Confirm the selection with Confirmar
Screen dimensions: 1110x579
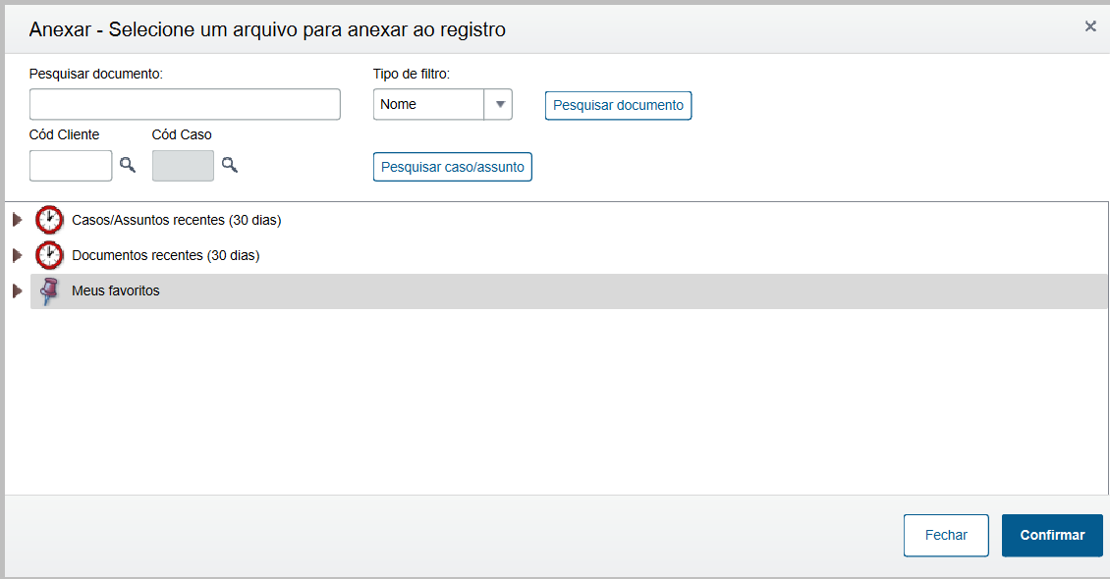(x=1052, y=535)
